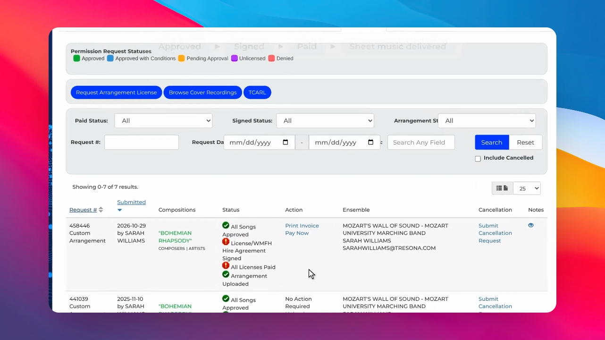Click the descending arrow under Submitted
The image size is (605, 340).
120,210
